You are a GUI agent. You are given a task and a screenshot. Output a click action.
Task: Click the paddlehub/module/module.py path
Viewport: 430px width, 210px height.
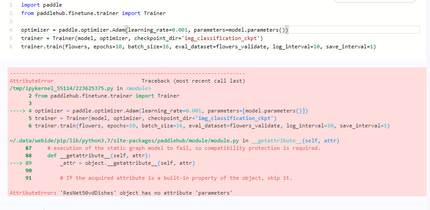[x=124, y=141]
